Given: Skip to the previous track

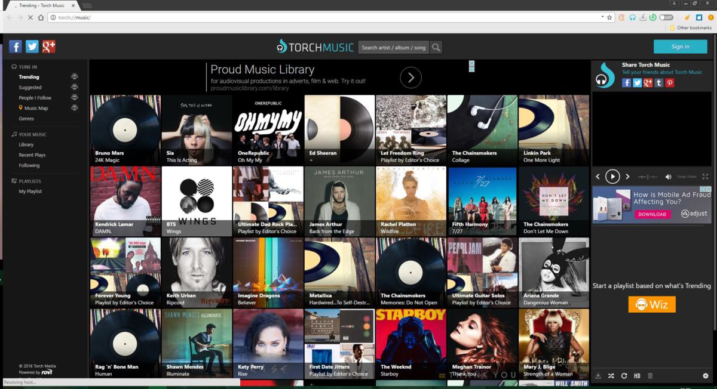Looking at the screenshot, I should point(597,177).
